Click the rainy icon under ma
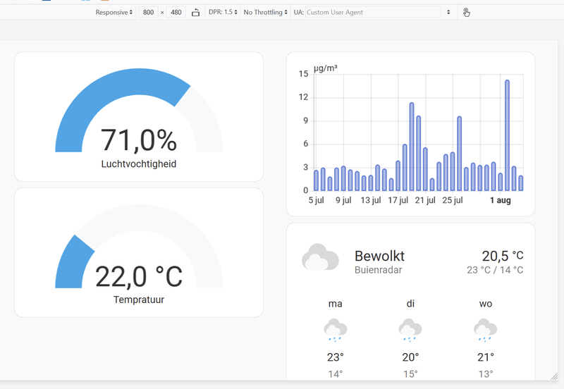564x389 pixels. [x=336, y=330]
